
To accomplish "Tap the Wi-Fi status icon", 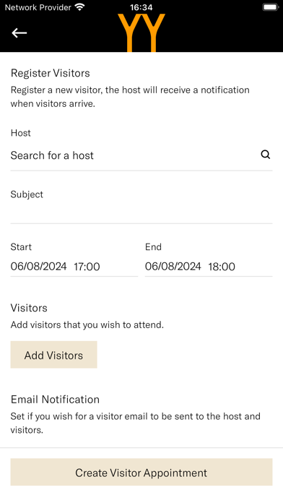I will [79, 7].
